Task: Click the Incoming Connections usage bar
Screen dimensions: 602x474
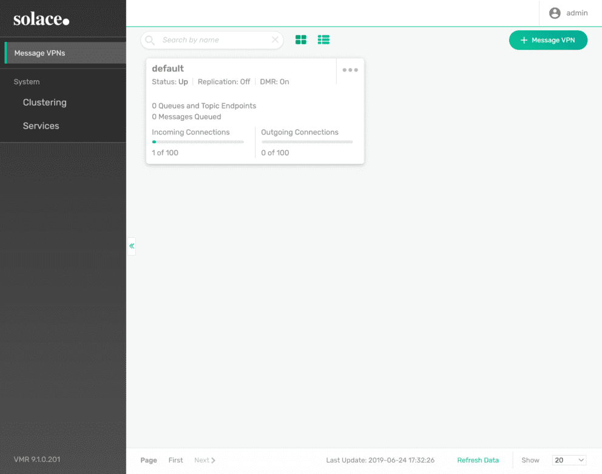Action: [197, 141]
